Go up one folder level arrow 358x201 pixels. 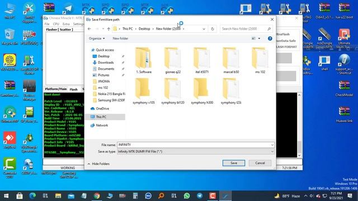109,28
